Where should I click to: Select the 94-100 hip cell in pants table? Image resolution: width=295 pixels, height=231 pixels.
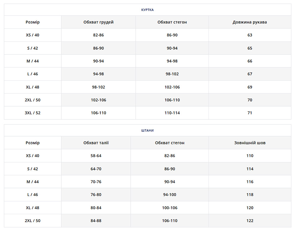point(170,195)
